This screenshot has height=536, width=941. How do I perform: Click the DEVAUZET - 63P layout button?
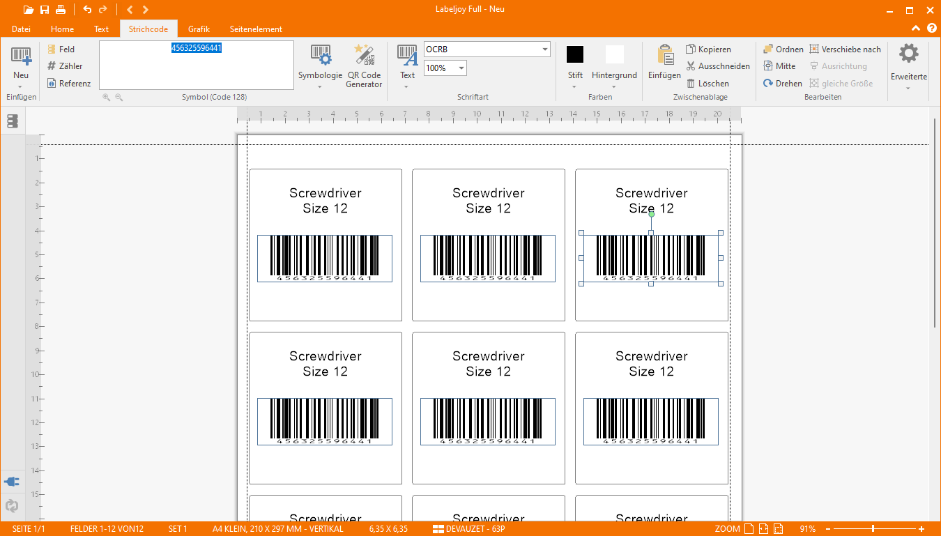click(469, 529)
